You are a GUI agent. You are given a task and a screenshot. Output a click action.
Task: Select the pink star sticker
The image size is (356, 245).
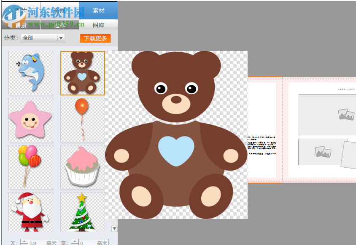(x=30, y=119)
